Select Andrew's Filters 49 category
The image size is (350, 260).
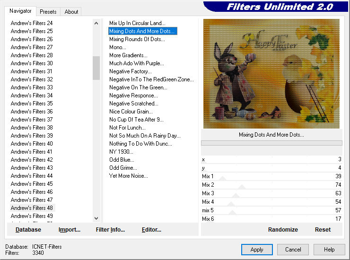pyautogui.click(x=32, y=216)
